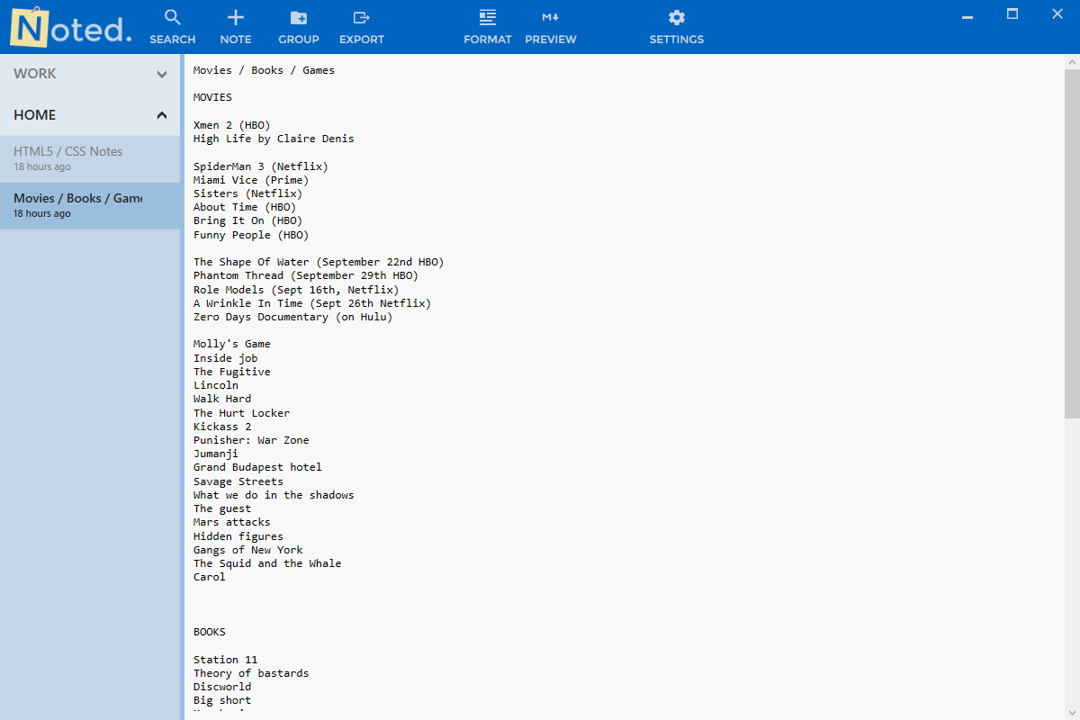The image size is (1080, 720).
Task: Click on 'The guest' line
Action: pos(222,508)
